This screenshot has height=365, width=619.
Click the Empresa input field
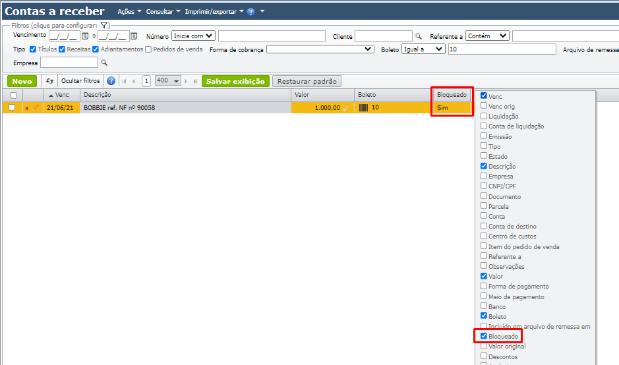pos(69,63)
